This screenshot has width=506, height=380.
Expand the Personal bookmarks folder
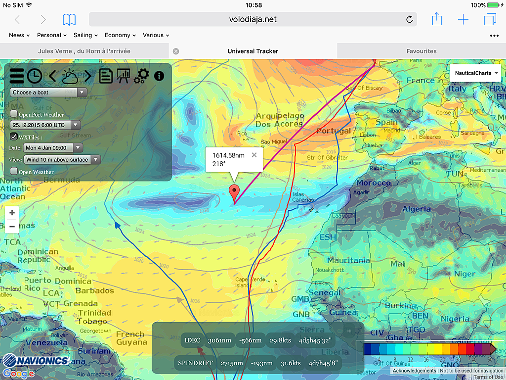pyautogui.click(x=51, y=35)
